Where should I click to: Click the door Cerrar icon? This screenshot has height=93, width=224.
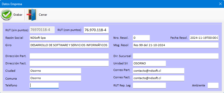32,15
